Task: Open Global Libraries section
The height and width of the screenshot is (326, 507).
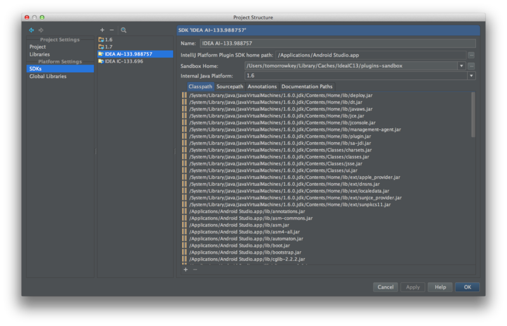Action: tap(48, 76)
